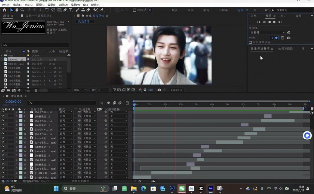Jump to first frame in preview panel
The width and height of the screenshot is (314, 194).
[x=259, y=22]
